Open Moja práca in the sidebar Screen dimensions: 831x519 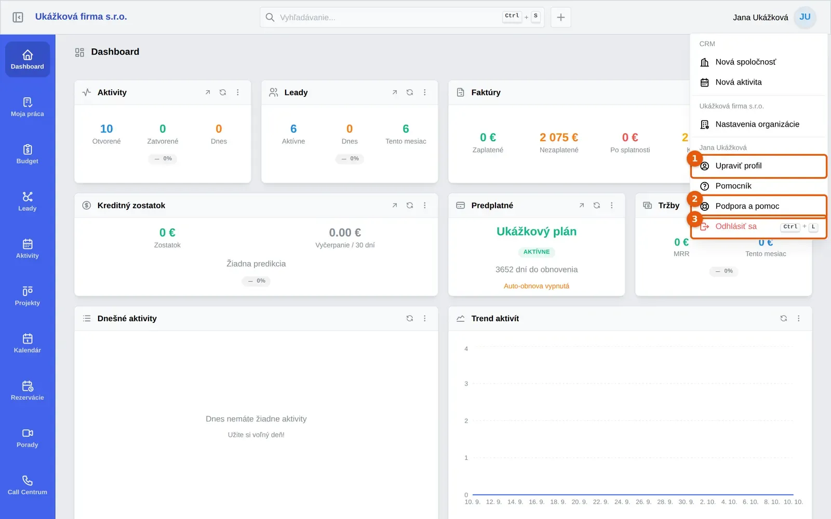coord(28,107)
